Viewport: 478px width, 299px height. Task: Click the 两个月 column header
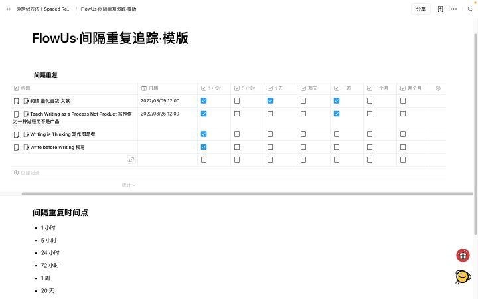point(413,88)
